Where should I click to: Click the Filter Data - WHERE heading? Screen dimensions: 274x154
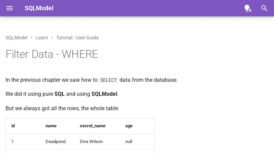(52, 54)
